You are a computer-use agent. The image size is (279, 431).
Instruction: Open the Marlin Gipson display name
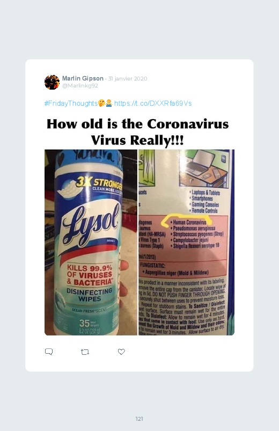click(83, 78)
